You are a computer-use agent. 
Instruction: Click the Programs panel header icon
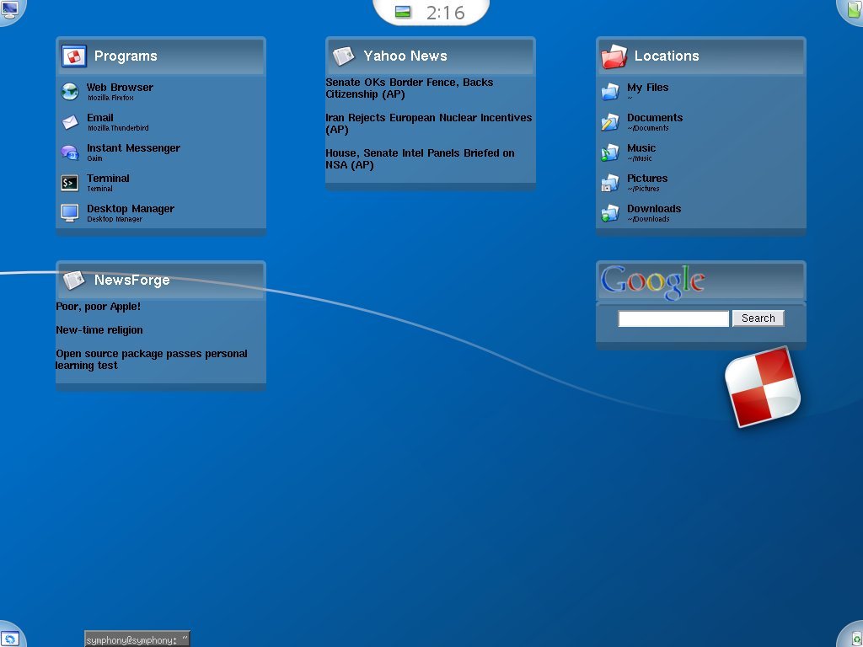pos(74,56)
